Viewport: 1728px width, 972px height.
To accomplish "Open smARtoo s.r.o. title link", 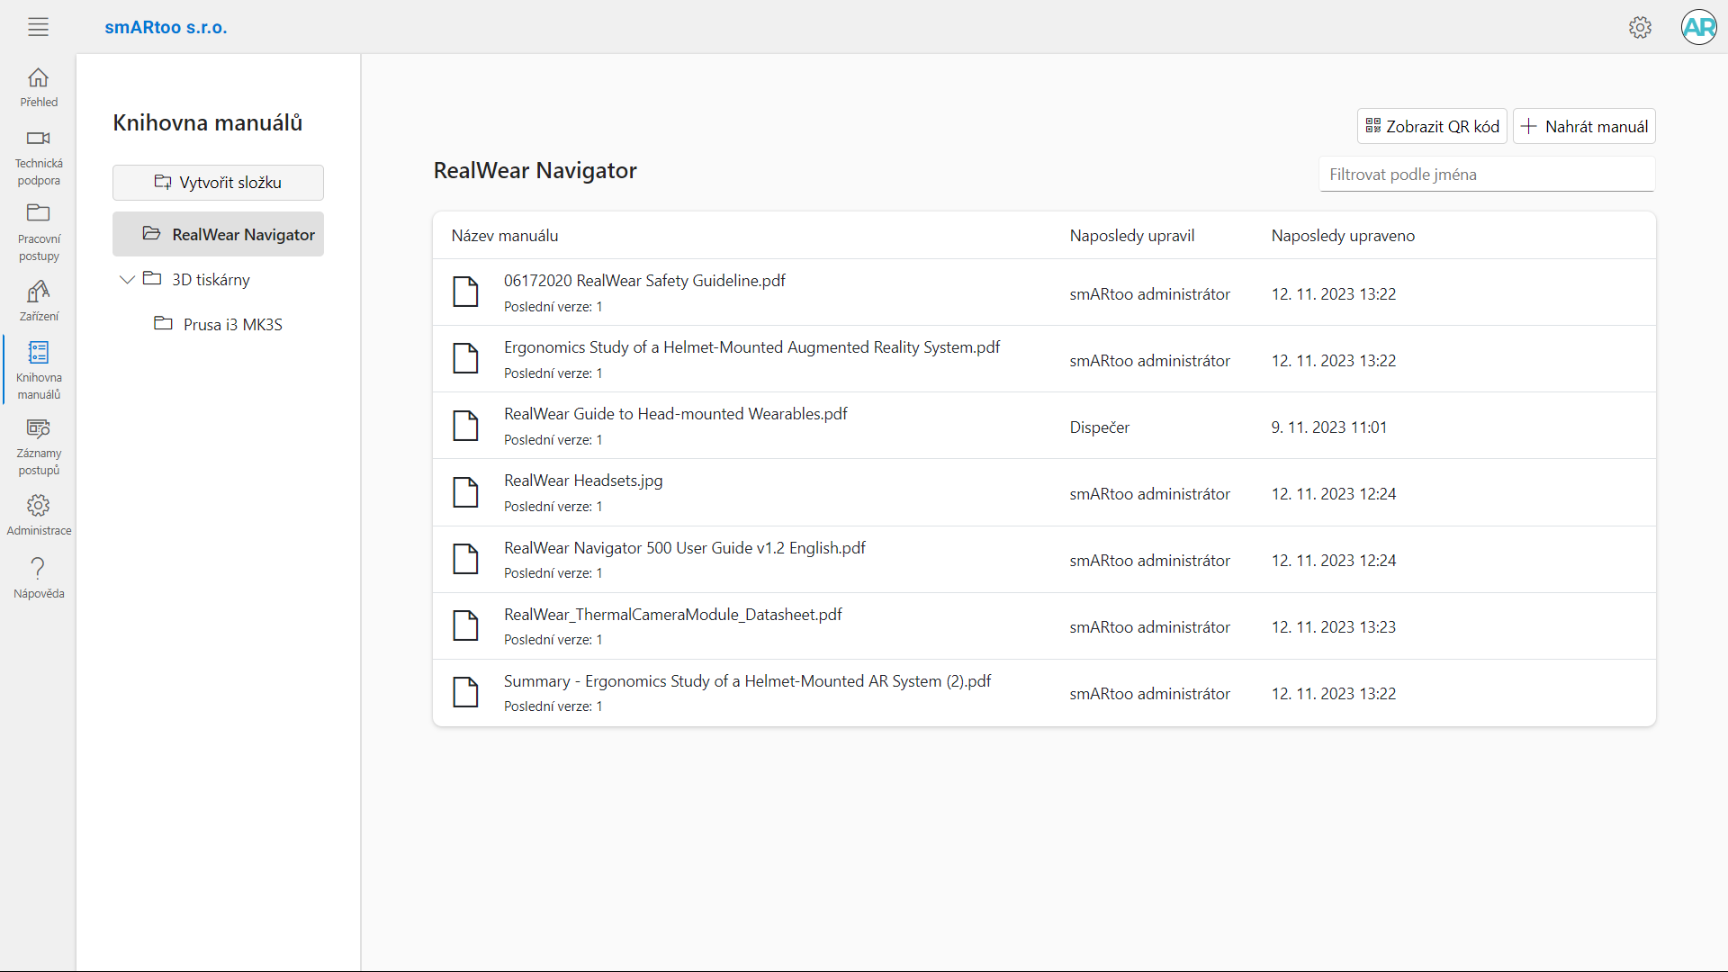I will [x=166, y=27].
